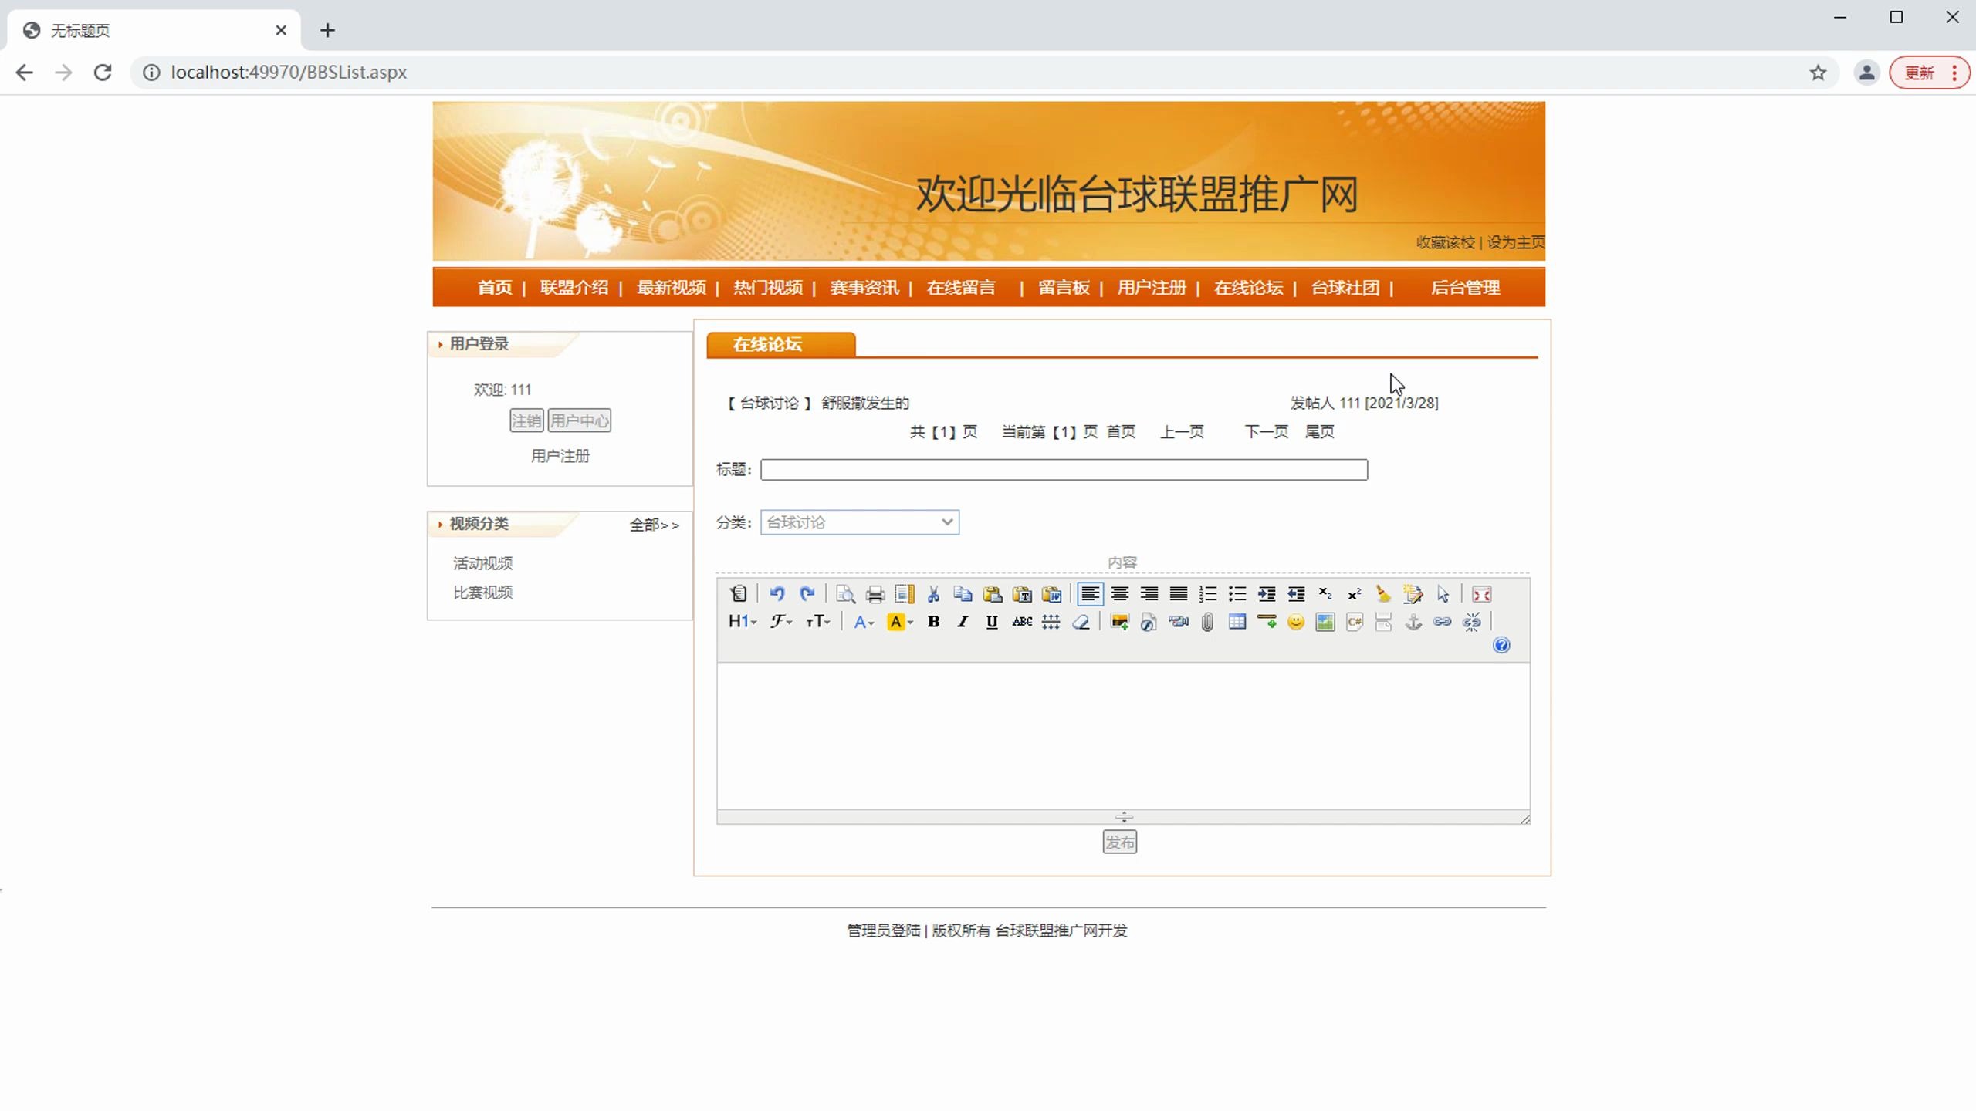This screenshot has height=1111, width=1976.
Task: Remove hyperlink with the broken chain icon
Action: point(1472,621)
